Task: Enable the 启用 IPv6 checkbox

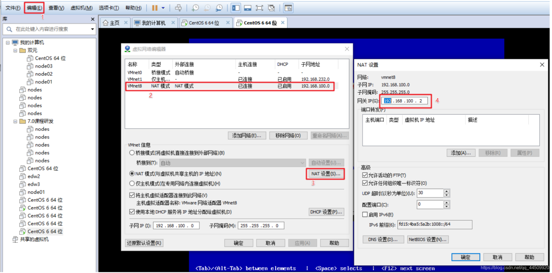Action: [x=365, y=214]
